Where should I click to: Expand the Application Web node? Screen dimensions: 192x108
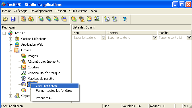coord(11,44)
